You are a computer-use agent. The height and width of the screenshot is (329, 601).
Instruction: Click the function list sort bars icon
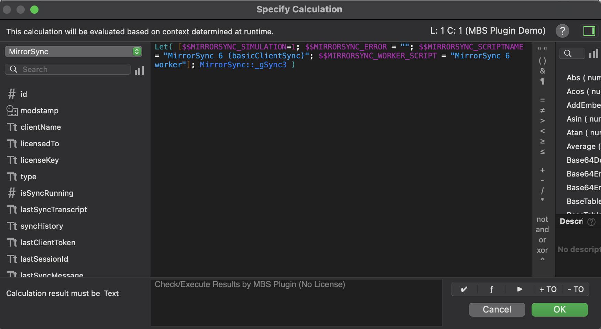593,53
